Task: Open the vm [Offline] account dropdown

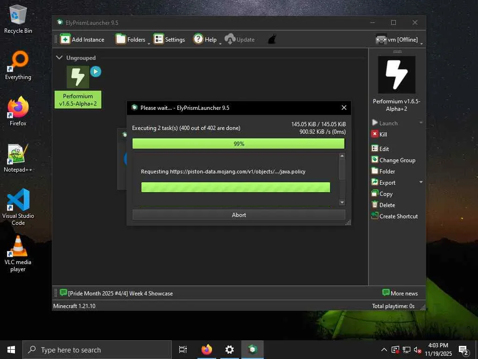Action: [x=399, y=39]
